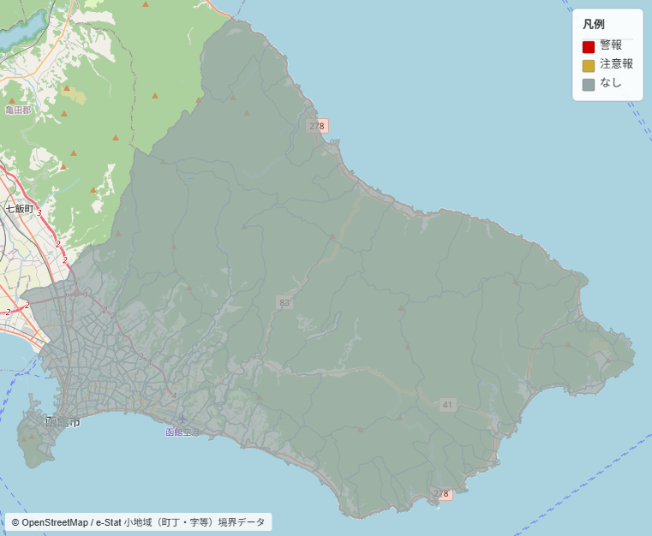Click the 凡例 legend title
652x536 pixels.
pos(594,24)
